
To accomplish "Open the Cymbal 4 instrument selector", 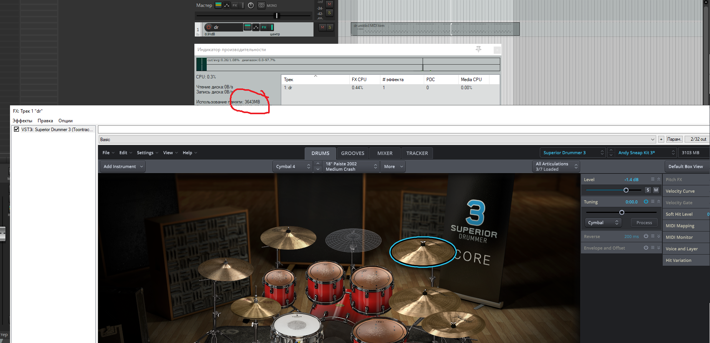I will point(293,167).
